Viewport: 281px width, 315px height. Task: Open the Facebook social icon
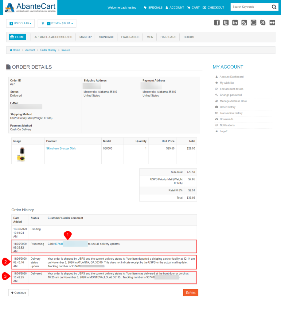click(x=217, y=22)
